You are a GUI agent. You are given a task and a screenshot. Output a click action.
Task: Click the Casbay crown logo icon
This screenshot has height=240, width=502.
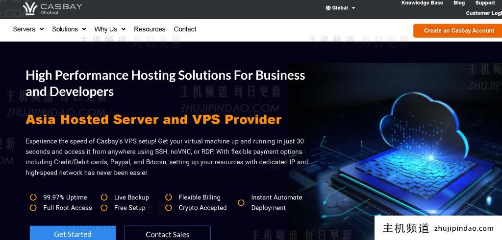pos(30,9)
